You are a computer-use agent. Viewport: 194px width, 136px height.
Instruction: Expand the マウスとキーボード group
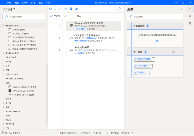pyautogui.click(x=4, y=53)
